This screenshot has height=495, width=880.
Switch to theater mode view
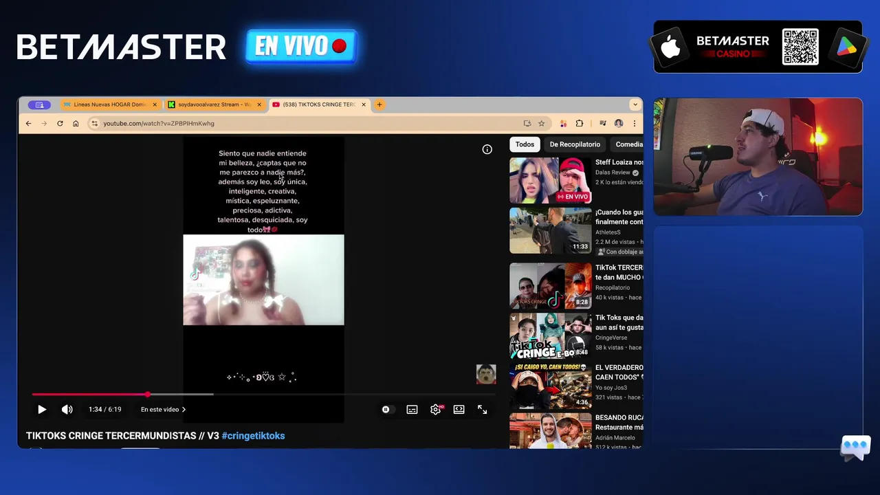(459, 410)
